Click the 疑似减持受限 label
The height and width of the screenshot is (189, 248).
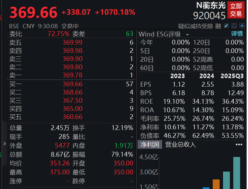(x=196, y=26)
